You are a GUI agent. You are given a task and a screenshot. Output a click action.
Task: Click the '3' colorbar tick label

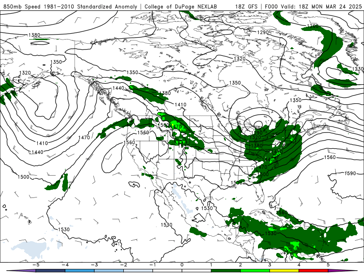[x=269, y=265]
